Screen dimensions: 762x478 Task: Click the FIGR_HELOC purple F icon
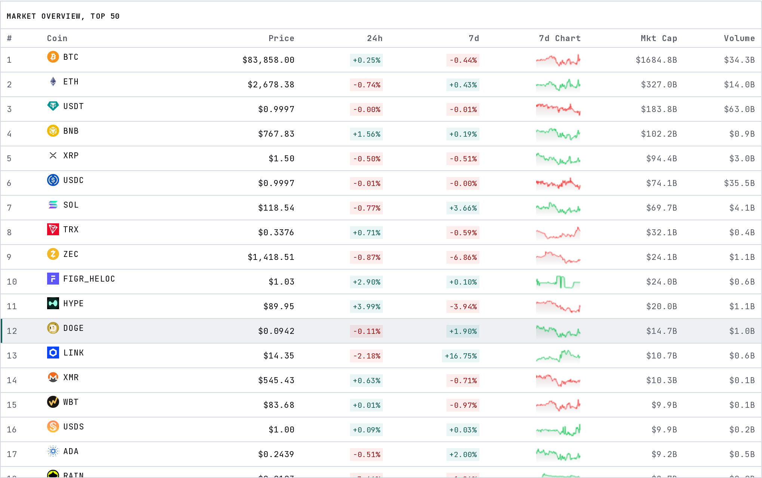(x=53, y=279)
